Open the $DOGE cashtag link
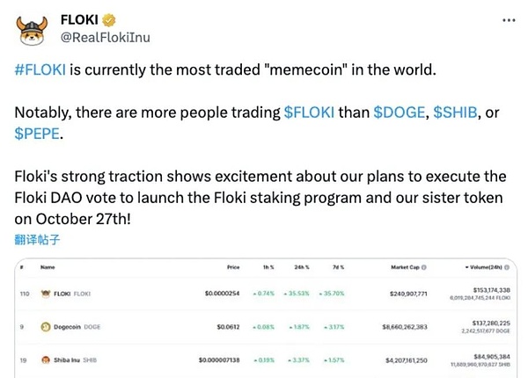This screenshot has width=528, height=378. pos(397,114)
